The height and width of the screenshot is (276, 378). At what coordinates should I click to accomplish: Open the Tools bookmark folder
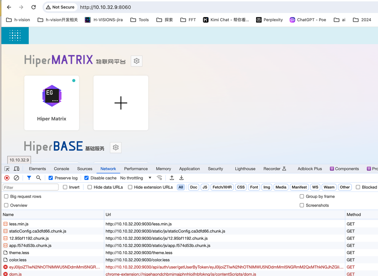click(x=140, y=20)
